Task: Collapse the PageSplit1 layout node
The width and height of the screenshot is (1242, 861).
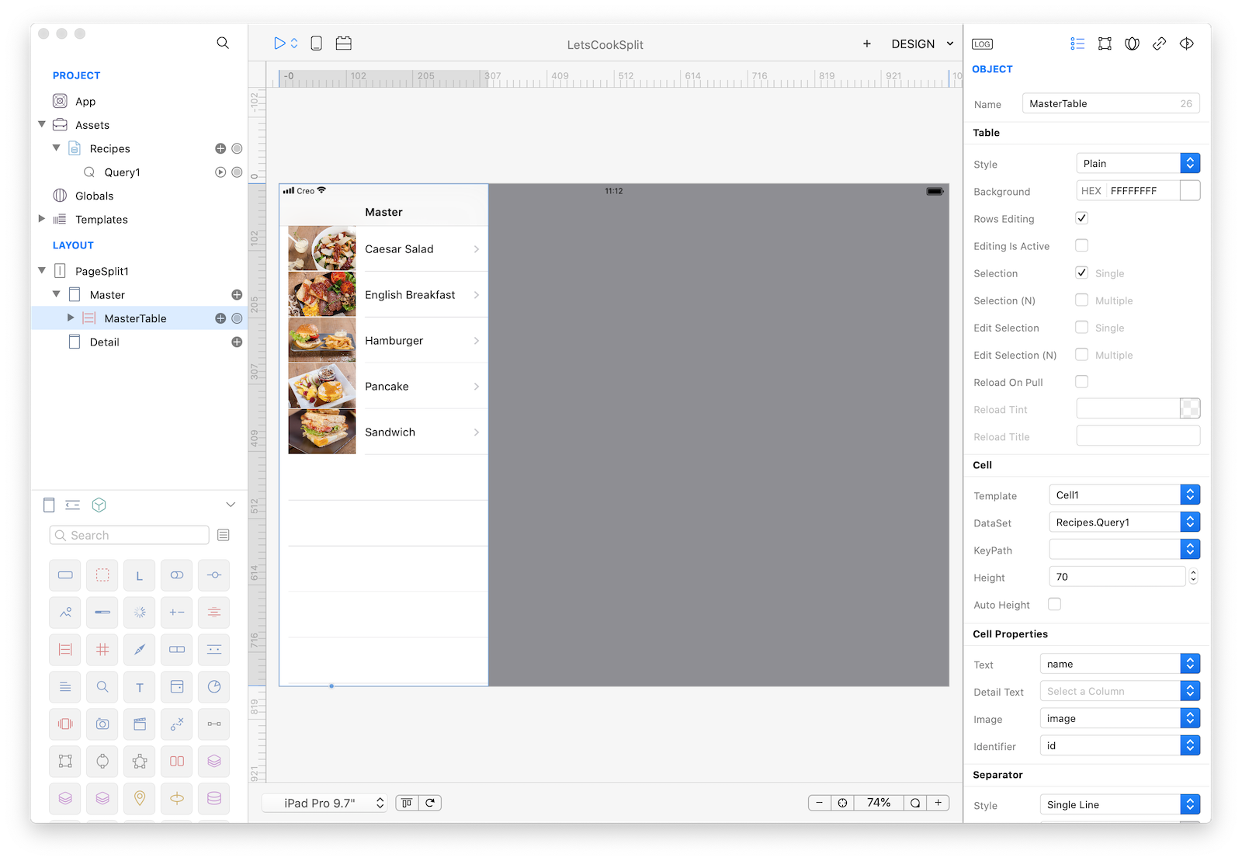Action: click(x=42, y=270)
